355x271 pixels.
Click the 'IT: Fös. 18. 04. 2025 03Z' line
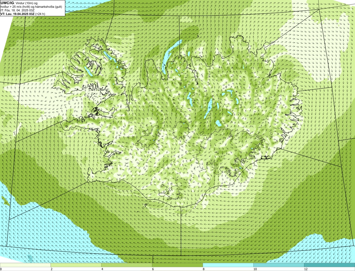[17, 10]
